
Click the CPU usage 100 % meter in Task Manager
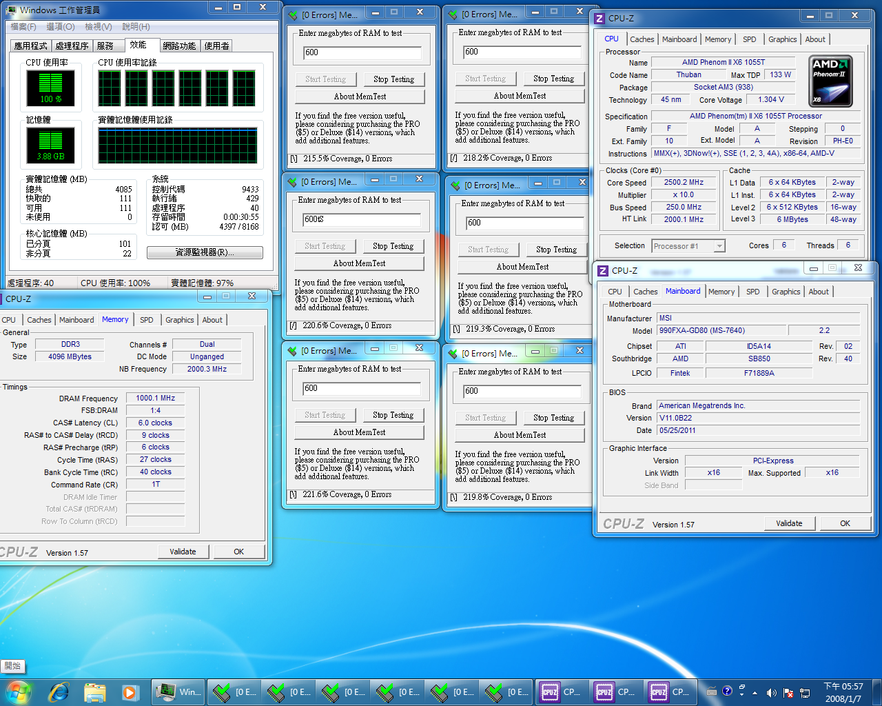pyautogui.click(x=50, y=88)
